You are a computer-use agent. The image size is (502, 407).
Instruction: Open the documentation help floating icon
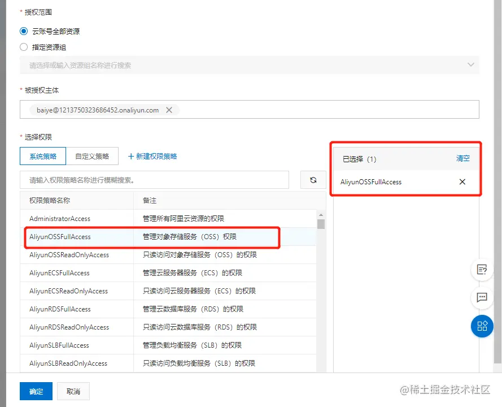tap(482, 270)
